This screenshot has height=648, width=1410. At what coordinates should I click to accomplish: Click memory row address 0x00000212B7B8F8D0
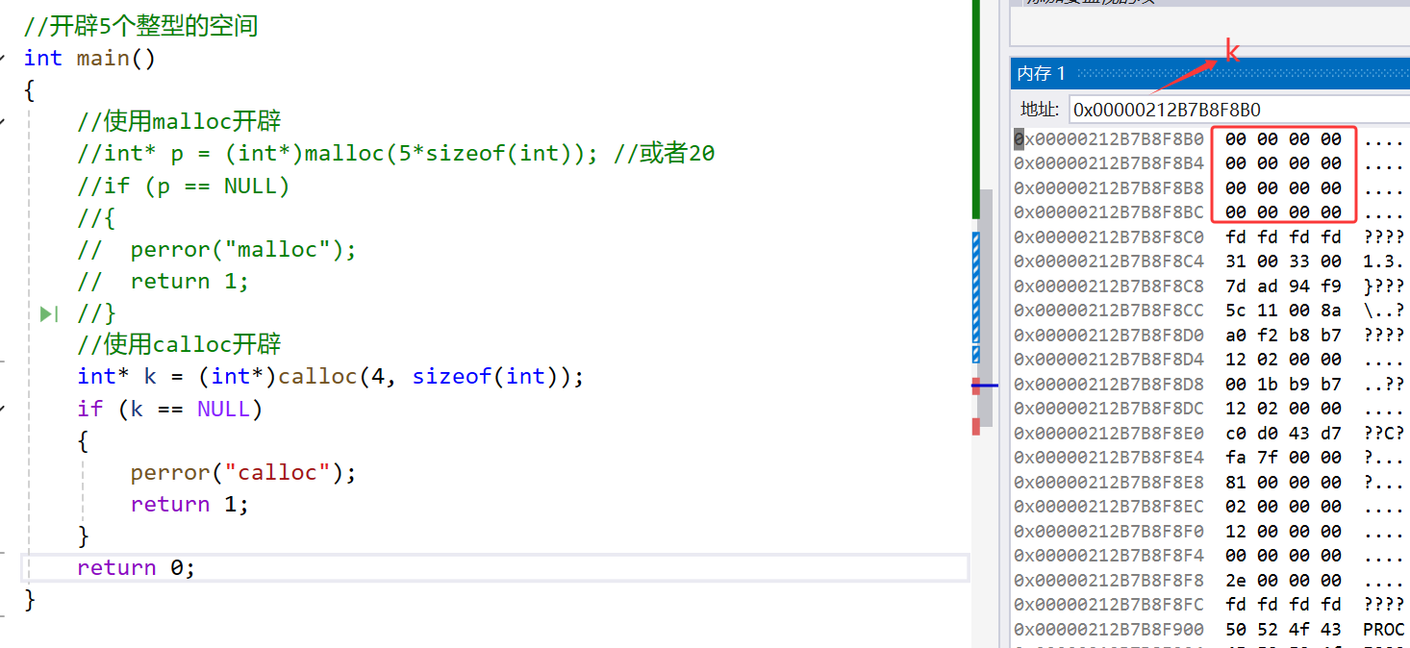tap(1109, 335)
